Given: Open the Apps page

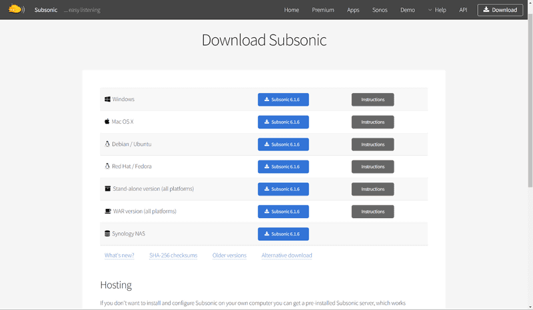Looking at the screenshot, I should point(353,10).
